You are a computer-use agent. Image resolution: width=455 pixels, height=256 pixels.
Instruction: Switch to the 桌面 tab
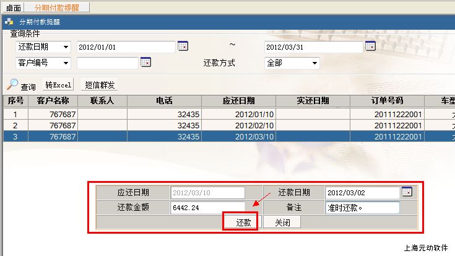tap(13, 7)
